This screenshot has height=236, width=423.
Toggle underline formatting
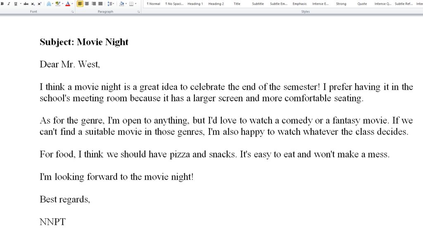click(x=16, y=4)
